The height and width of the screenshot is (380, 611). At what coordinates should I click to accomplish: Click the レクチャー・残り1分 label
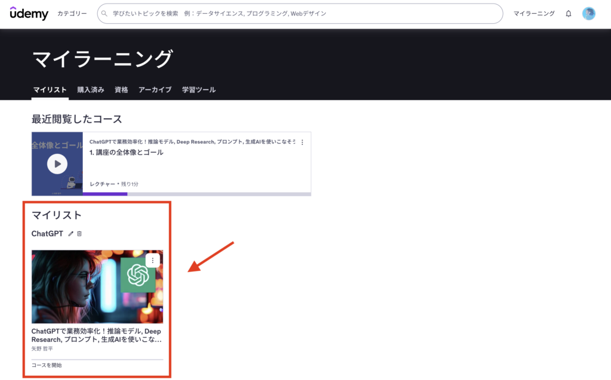pyautogui.click(x=114, y=184)
